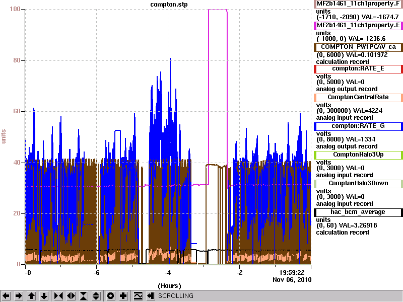Click the SCROLLING status label
403x302 pixels.
click(x=175, y=296)
